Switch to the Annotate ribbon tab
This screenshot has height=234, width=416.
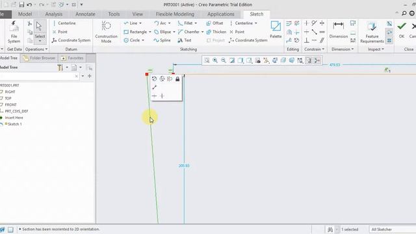pyautogui.click(x=85, y=14)
